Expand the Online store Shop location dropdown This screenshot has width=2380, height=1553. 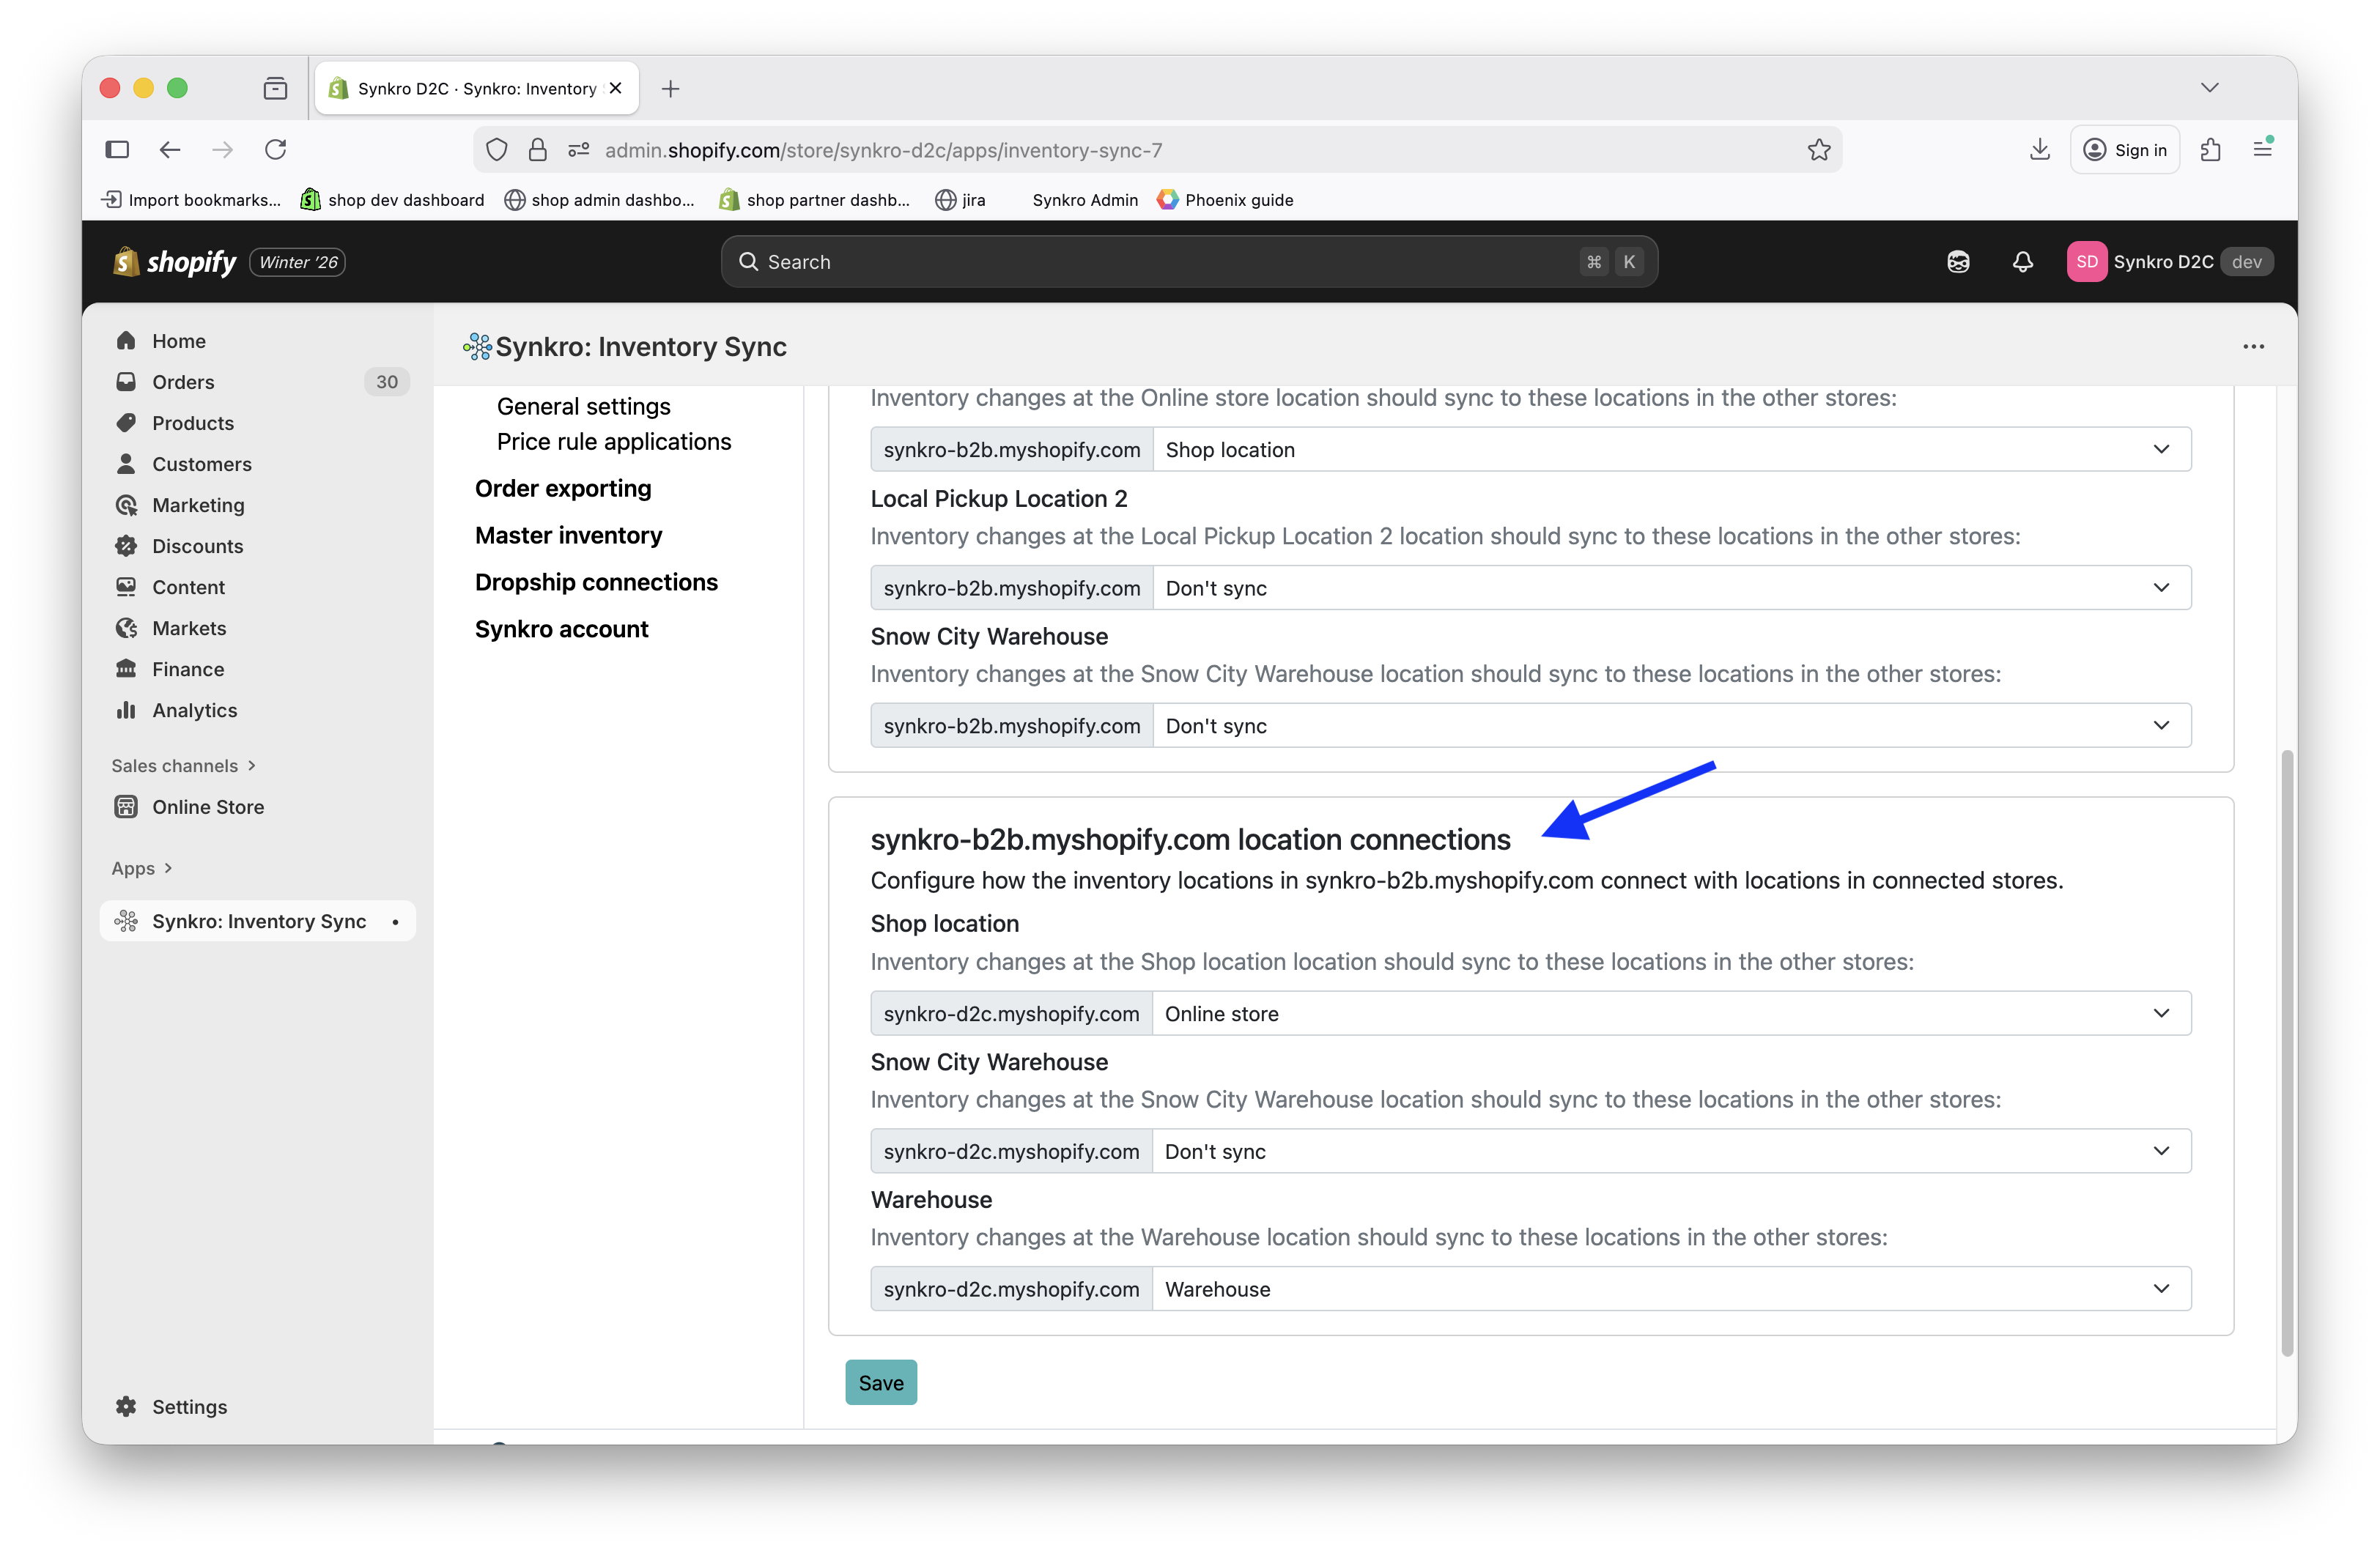click(1670, 450)
